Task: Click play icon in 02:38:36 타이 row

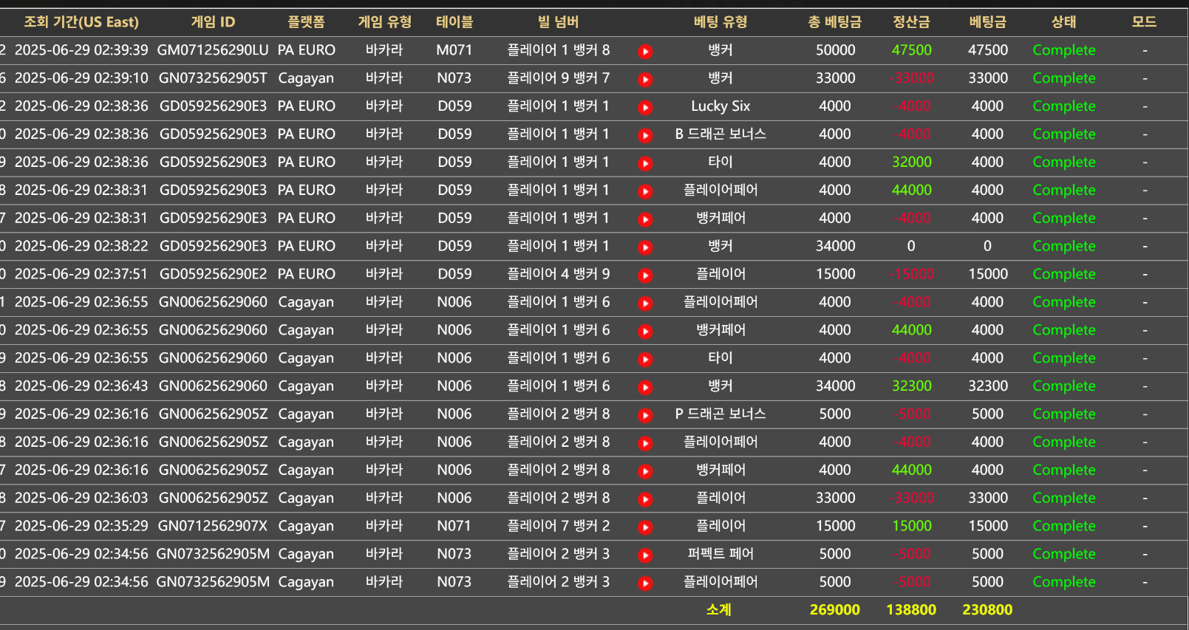Action: [x=645, y=163]
